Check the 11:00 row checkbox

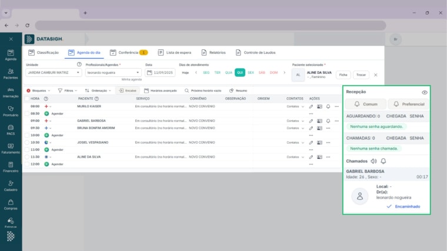[27, 150]
